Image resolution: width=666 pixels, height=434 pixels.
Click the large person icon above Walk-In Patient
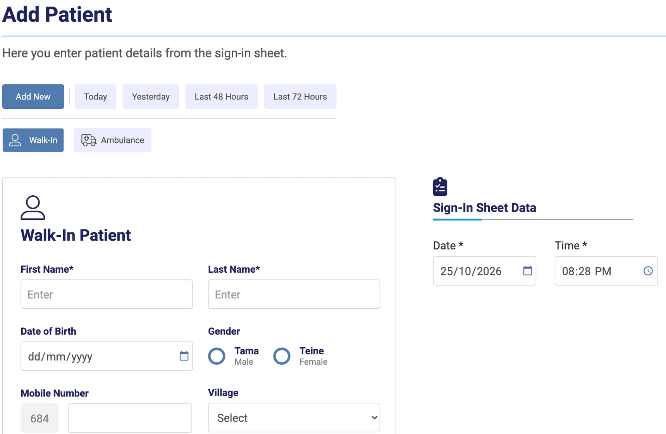tap(33, 208)
